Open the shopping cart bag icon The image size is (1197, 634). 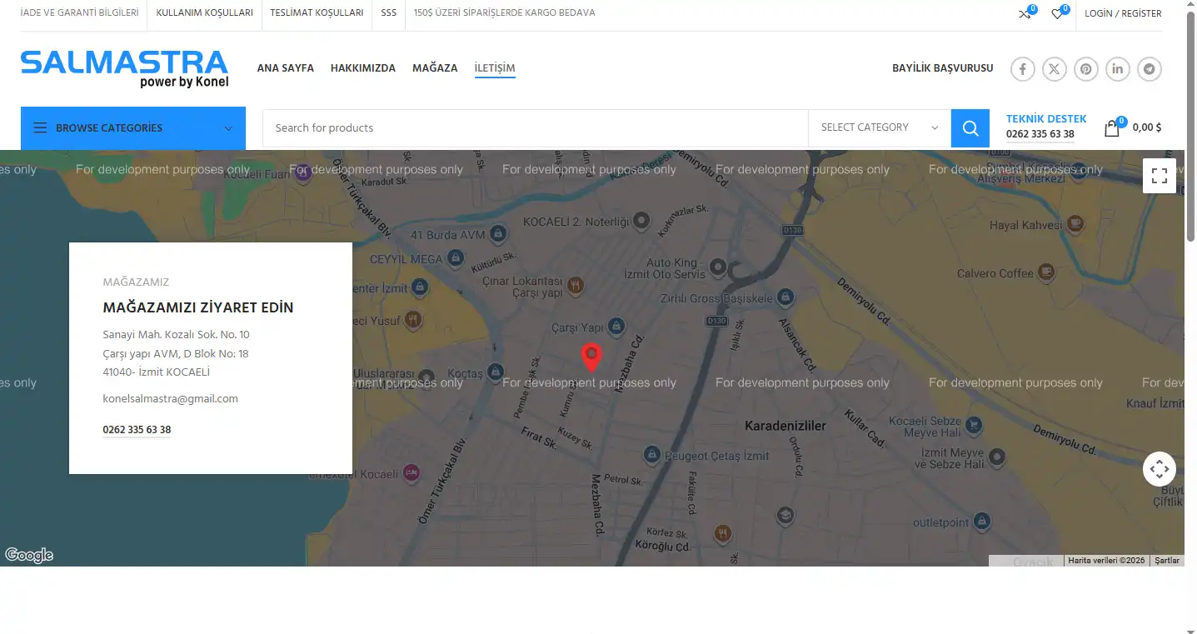pyautogui.click(x=1112, y=128)
